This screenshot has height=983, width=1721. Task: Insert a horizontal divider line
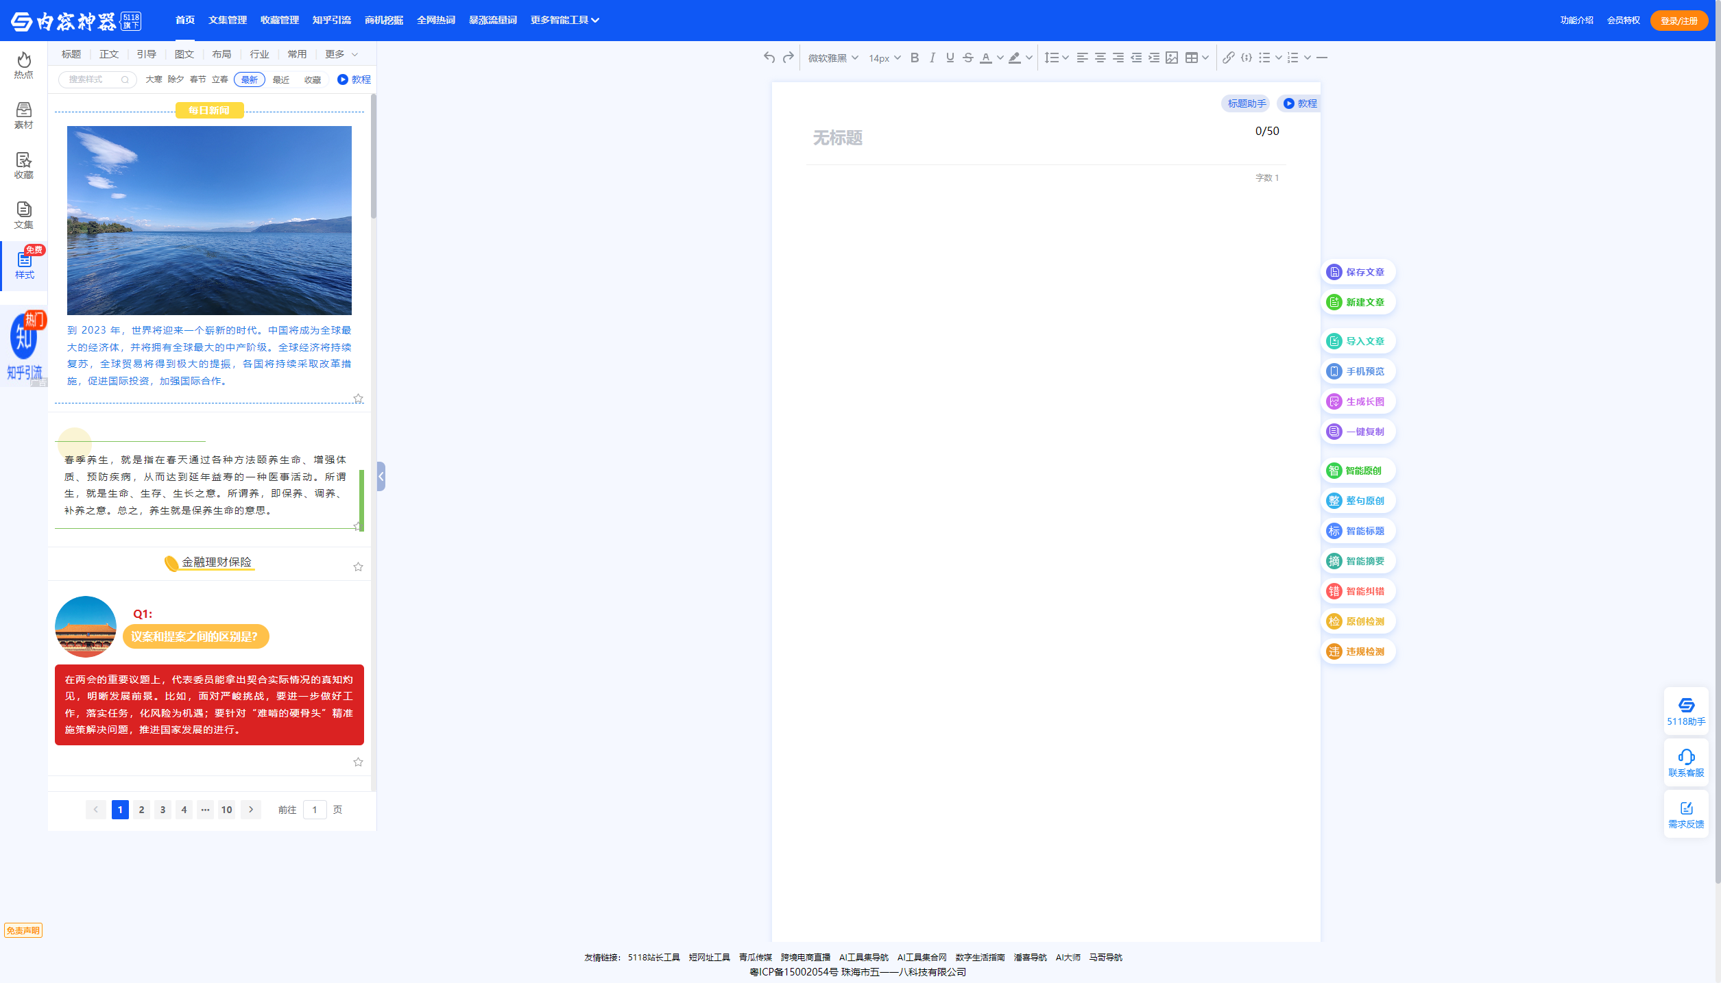tap(1322, 58)
